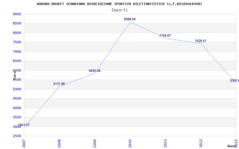This screenshot has height=149, width=239.
Task: Click the 5131.88 data label
Action: [59, 84]
